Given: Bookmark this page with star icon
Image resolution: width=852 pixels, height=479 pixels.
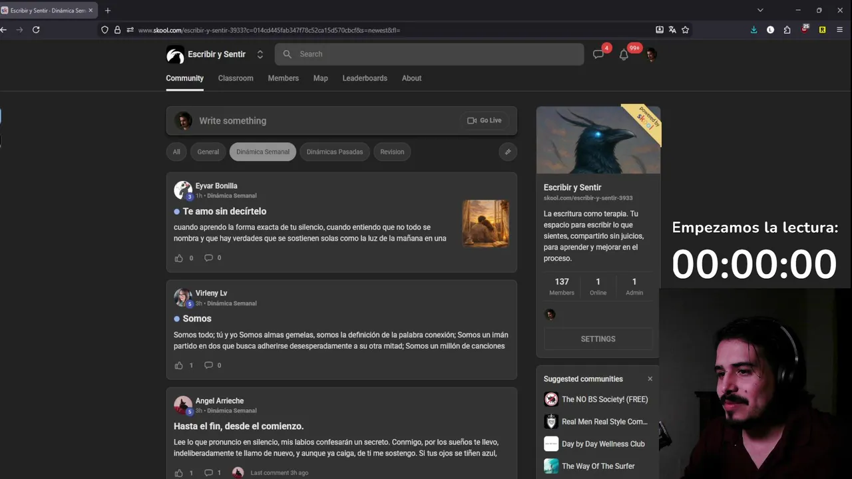Looking at the screenshot, I should pyautogui.click(x=685, y=30).
